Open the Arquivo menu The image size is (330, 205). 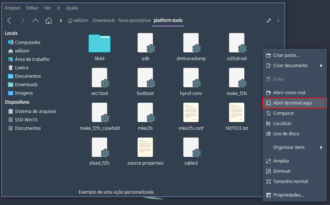(x=13, y=8)
